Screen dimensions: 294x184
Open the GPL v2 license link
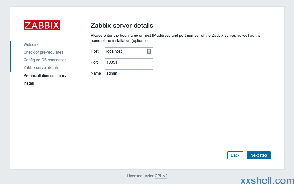pyautogui.click(x=161, y=176)
